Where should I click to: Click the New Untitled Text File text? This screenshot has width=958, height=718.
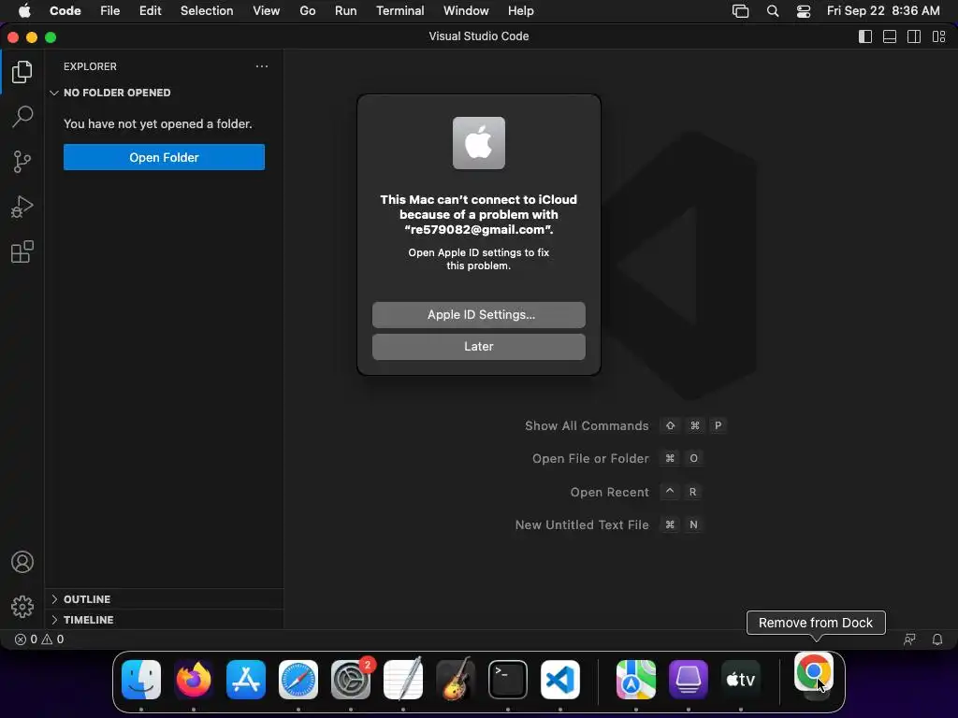tap(582, 524)
